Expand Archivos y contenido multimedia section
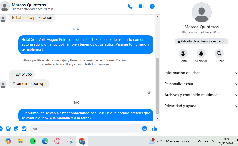 201,95
